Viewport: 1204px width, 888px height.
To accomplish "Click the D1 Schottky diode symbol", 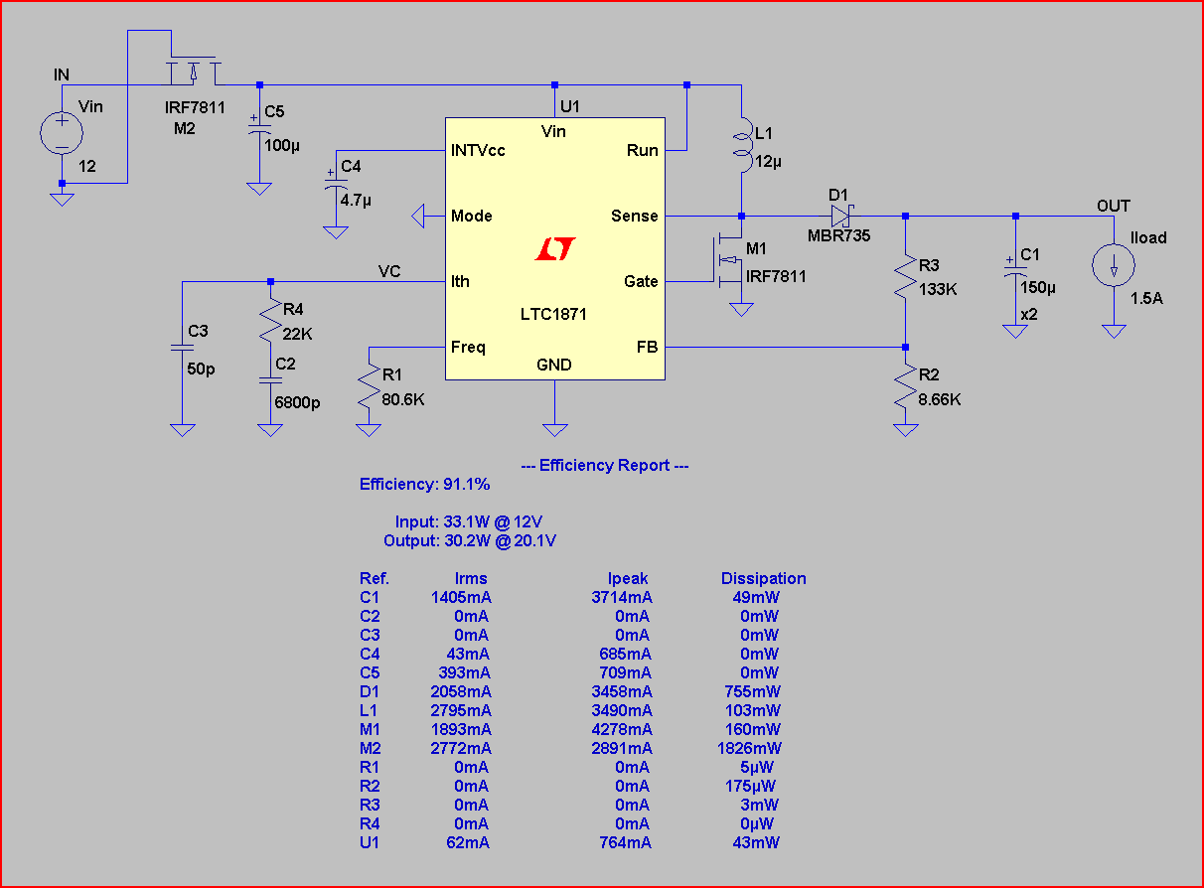I will pos(842,216).
